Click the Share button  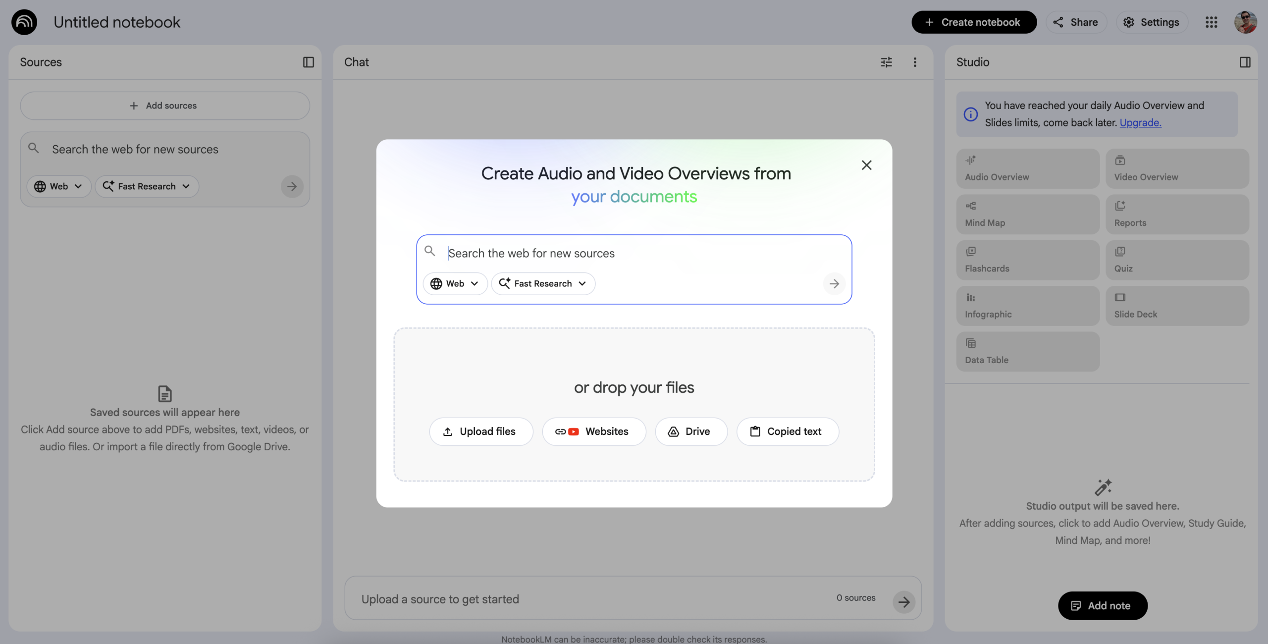[x=1076, y=22]
